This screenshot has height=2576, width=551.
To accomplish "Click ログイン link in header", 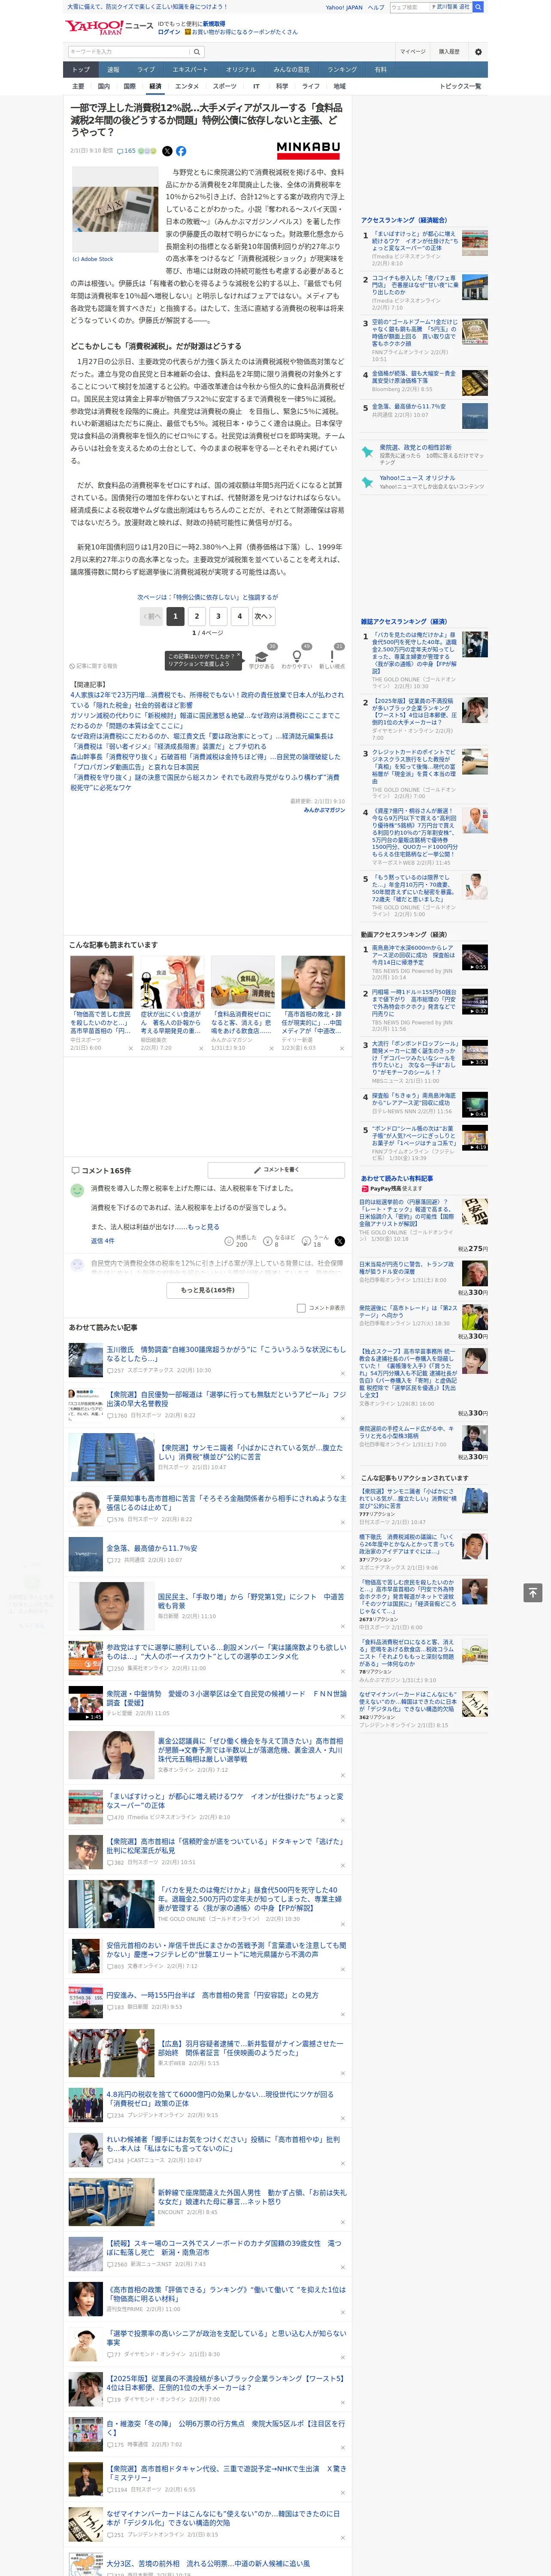I will click(169, 32).
